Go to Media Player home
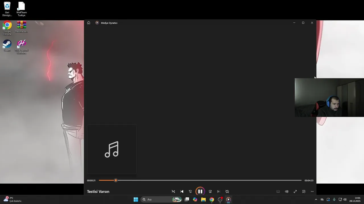This screenshot has height=204, width=364. click(x=89, y=23)
